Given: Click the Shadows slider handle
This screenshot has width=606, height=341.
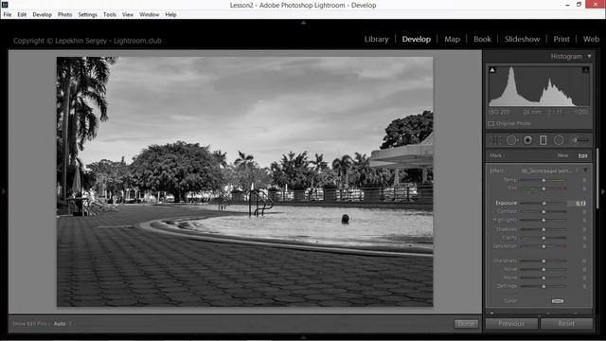Looking at the screenshot, I should 544,229.
